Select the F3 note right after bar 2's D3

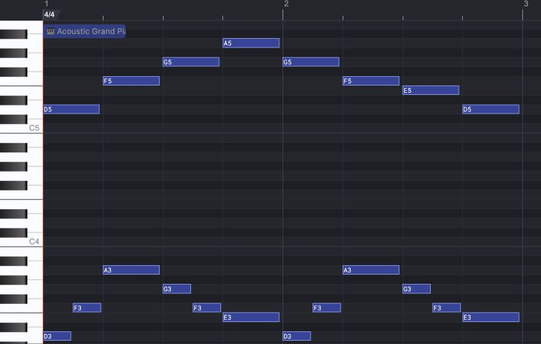coord(327,308)
